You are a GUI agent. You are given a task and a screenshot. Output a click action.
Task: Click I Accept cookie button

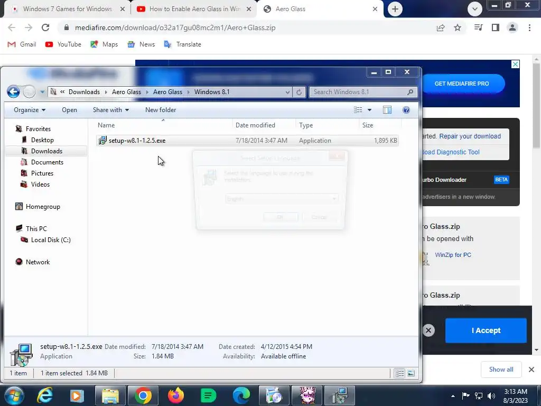click(486, 330)
